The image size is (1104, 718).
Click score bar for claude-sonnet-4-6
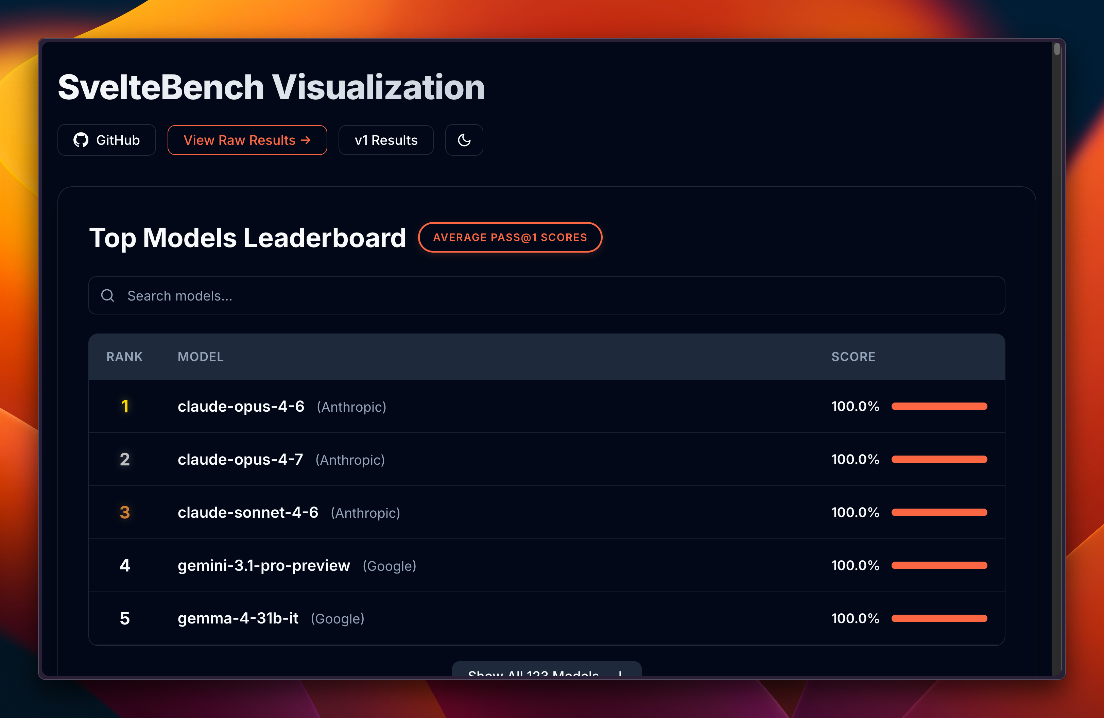click(939, 512)
